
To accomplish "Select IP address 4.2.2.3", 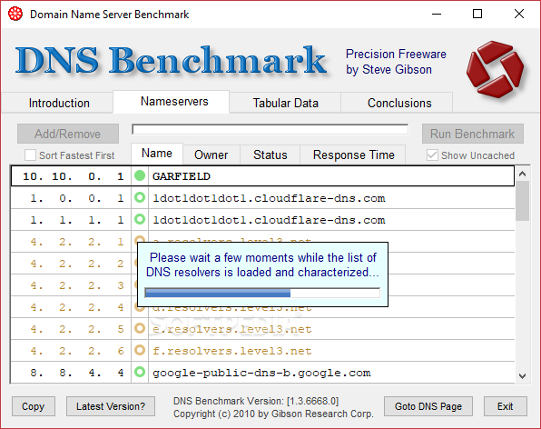I will click(76, 285).
